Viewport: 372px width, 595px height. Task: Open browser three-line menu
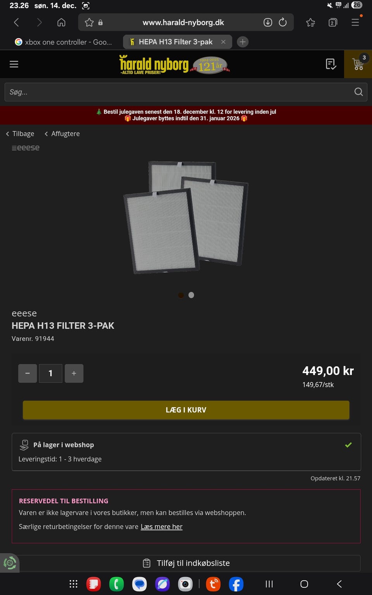355,22
